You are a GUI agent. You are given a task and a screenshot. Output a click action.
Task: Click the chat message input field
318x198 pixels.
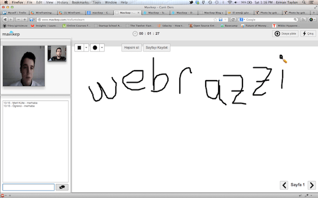[x=28, y=187]
